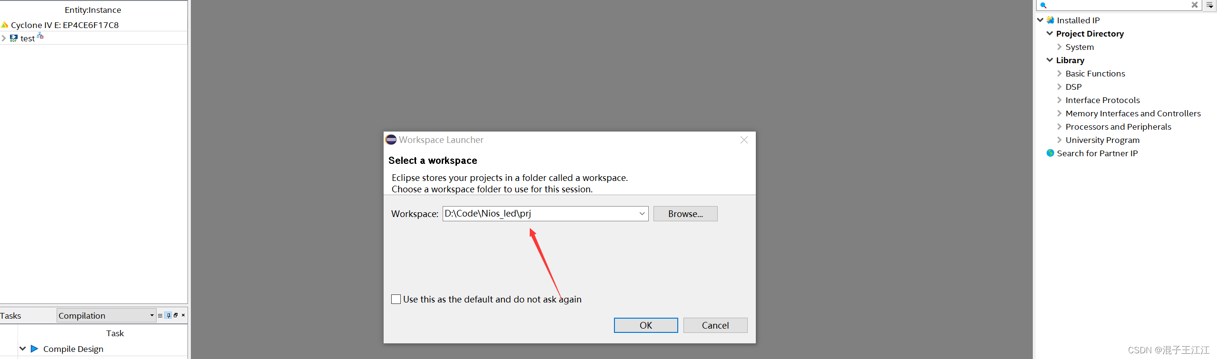Image resolution: width=1217 pixels, height=359 pixels.
Task: Expand Memory Interfaces and Controllers category
Action: [1059, 113]
